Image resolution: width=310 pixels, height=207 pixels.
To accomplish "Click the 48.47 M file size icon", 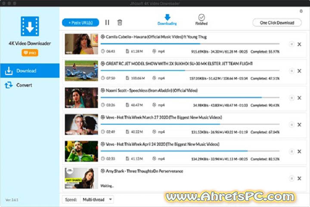I will pyautogui.click(x=127, y=105).
